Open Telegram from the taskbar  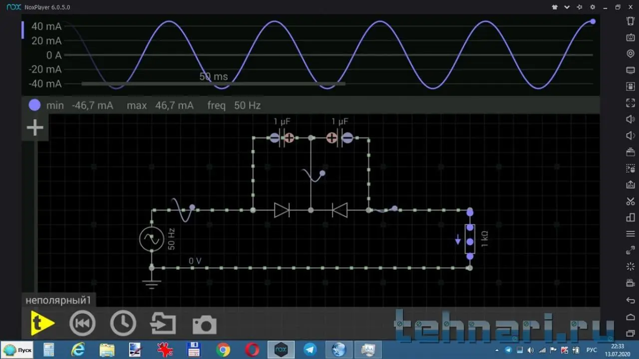310,350
